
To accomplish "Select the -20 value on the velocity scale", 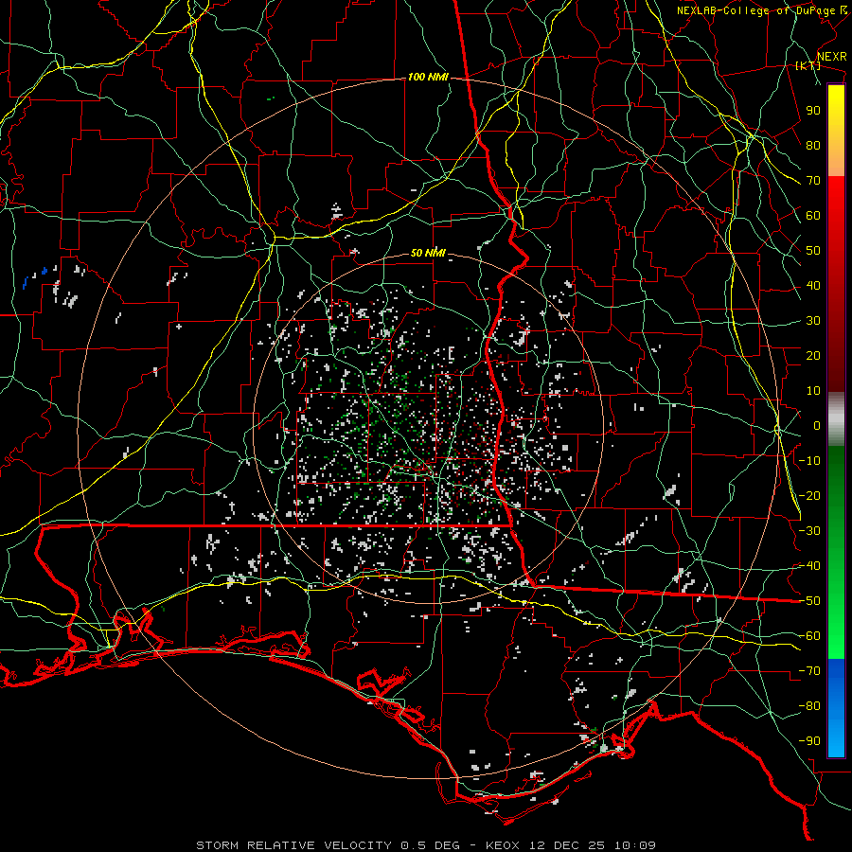I will click(x=809, y=496).
